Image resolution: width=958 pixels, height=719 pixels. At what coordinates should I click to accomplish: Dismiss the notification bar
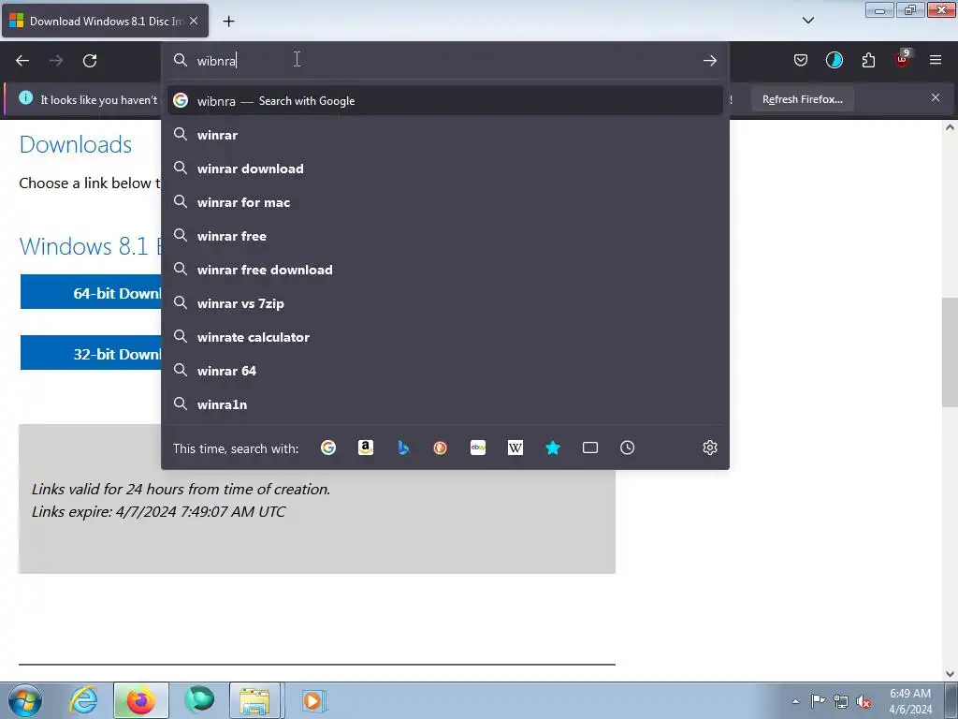coord(935,97)
